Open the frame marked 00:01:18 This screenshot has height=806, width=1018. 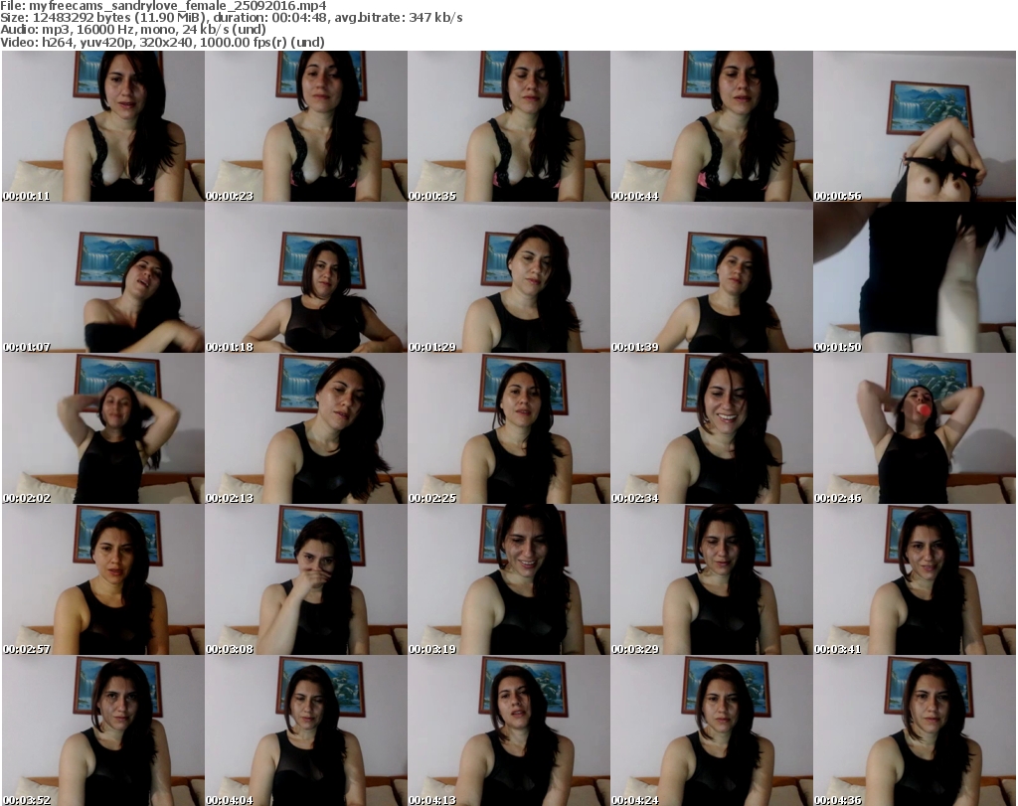click(305, 278)
